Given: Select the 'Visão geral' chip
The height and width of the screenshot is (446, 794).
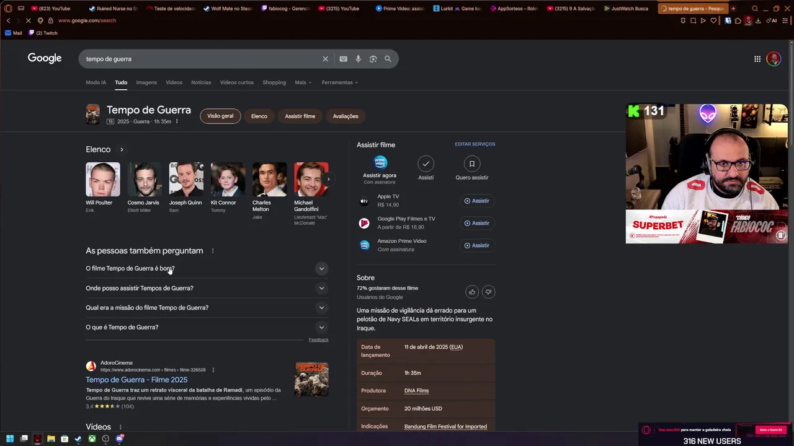Looking at the screenshot, I should click(220, 116).
